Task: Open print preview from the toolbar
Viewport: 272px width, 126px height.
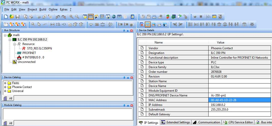Action: tap(25, 17)
